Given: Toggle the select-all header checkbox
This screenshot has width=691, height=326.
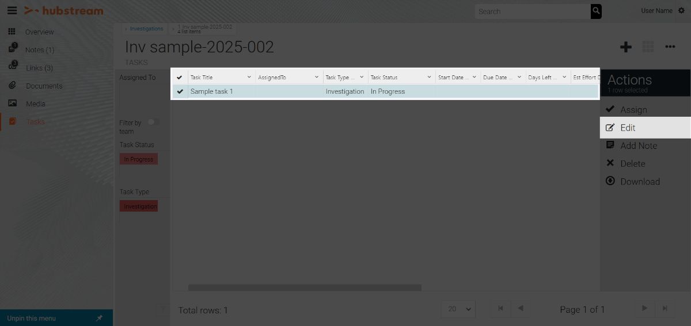Looking at the screenshot, I should point(180,77).
